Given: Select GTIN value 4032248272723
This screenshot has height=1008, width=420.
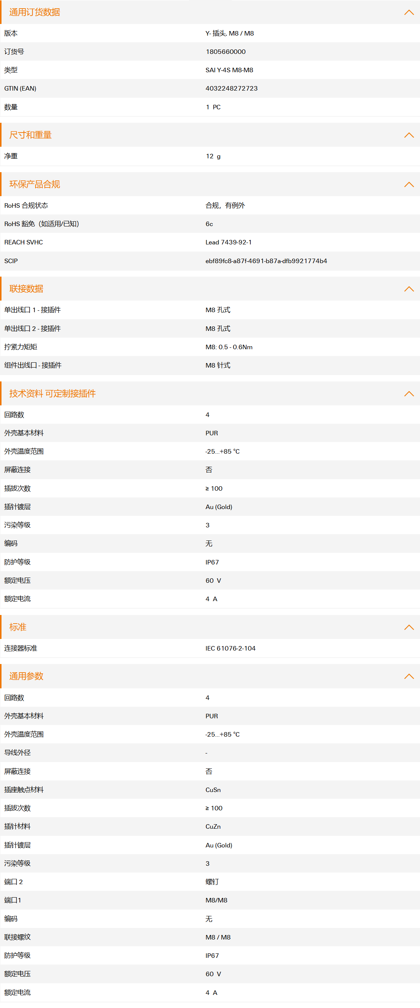Looking at the screenshot, I should [231, 88].
